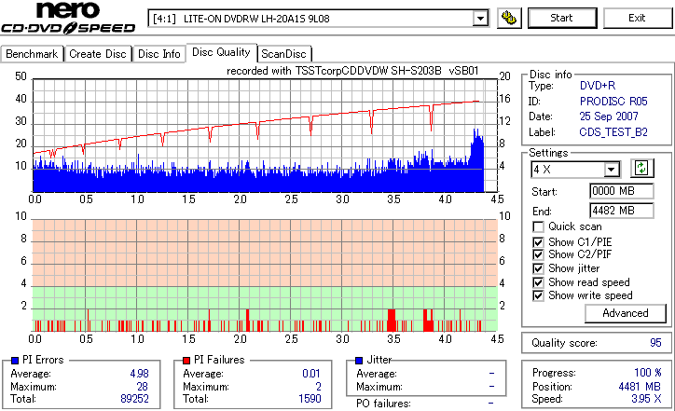Click Progress value 100 %
The width and height of the screenshot is (675, 411).
(x=648, y=372)
